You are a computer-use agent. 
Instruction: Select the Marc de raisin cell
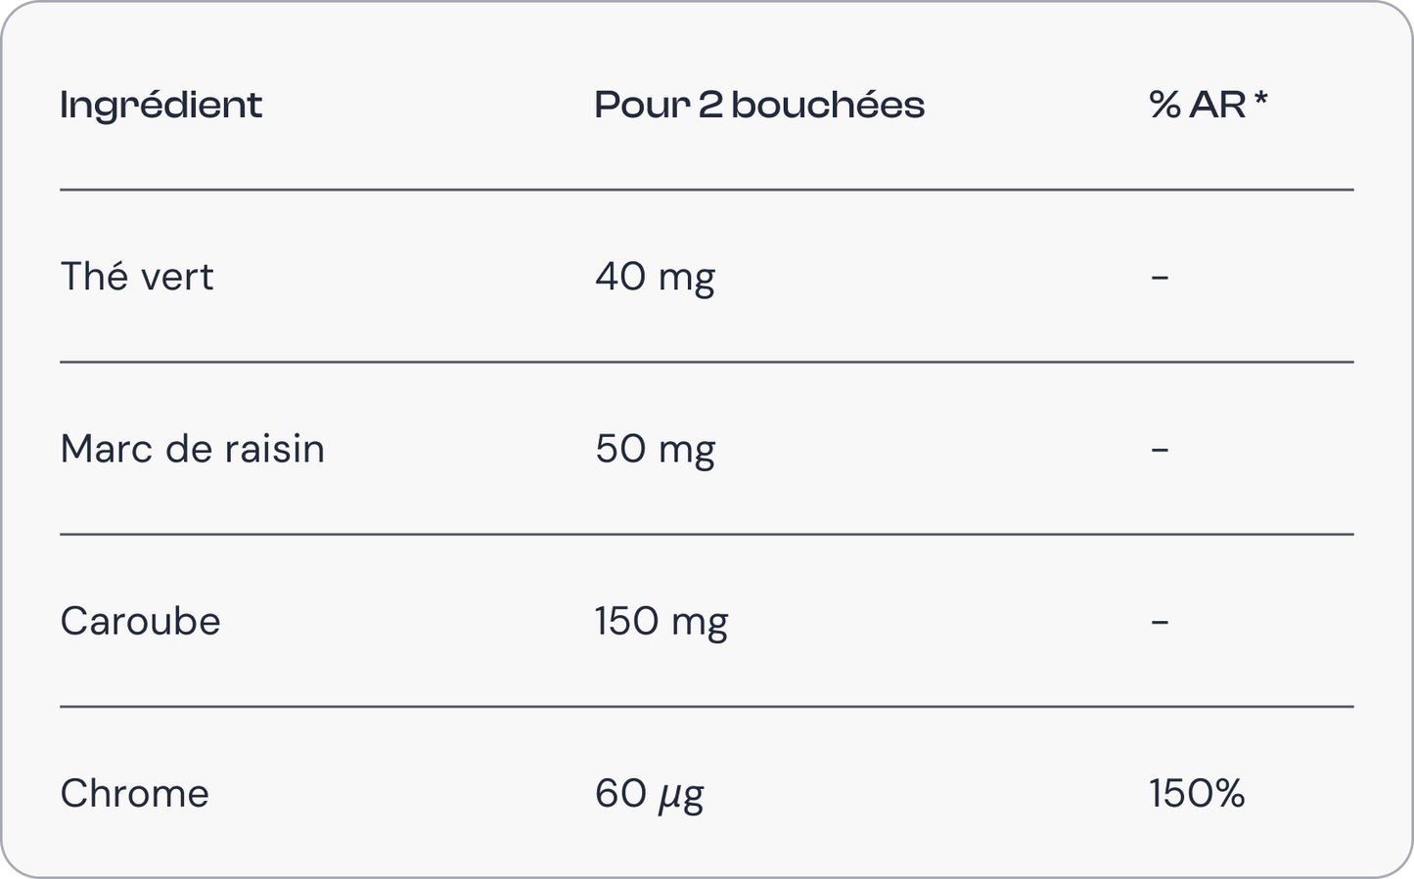[x=193, y=449]
